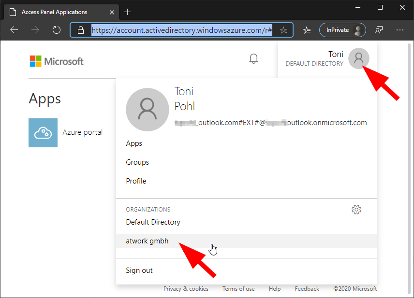Open the InPrivate profile button
The height and width of the screenshot is (298, 414).
click(342, 30)
